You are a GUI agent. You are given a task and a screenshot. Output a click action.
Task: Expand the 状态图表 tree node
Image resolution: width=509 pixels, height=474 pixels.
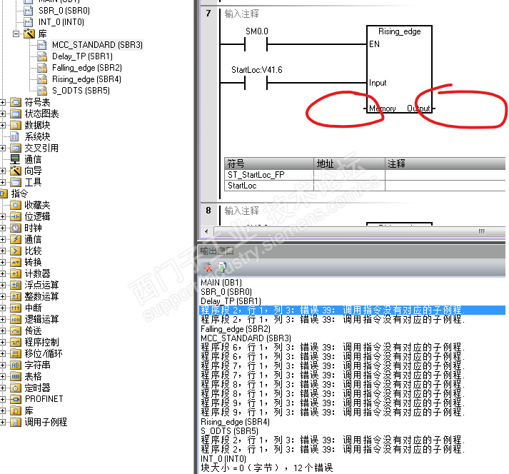(3, 114)
